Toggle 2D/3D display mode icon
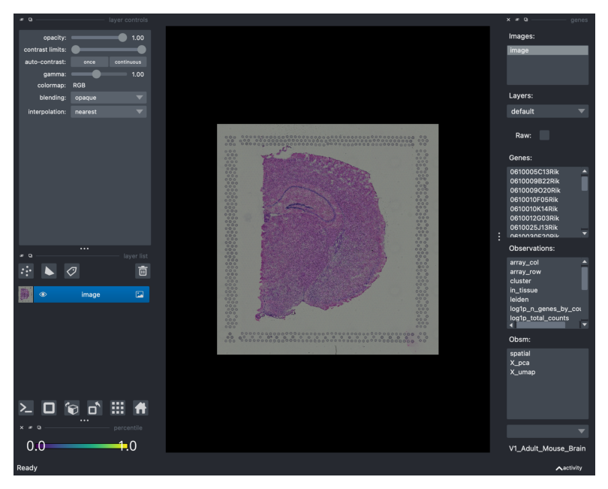608x489 pixels. coord(49,408)
